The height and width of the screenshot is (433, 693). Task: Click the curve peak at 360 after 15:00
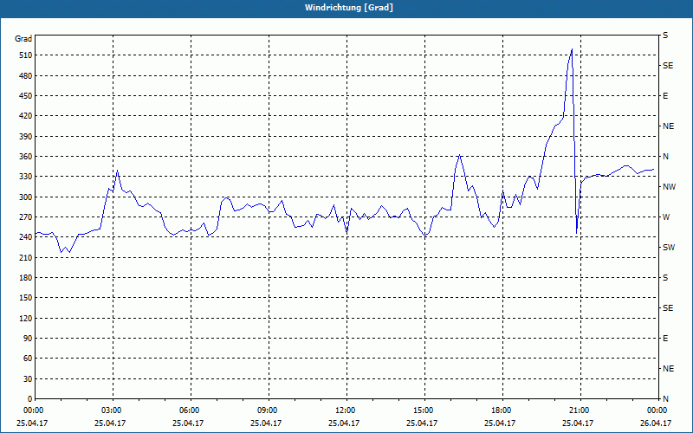point(460,155)
